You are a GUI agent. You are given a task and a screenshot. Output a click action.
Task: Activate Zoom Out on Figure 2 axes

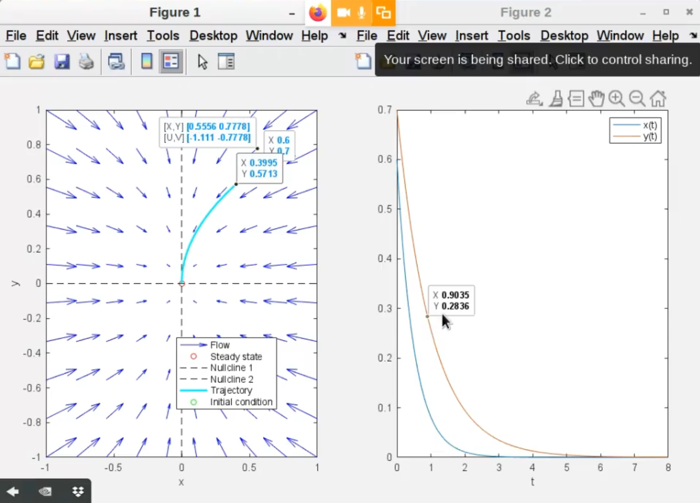pyautogui.click(x=637, y=98)
